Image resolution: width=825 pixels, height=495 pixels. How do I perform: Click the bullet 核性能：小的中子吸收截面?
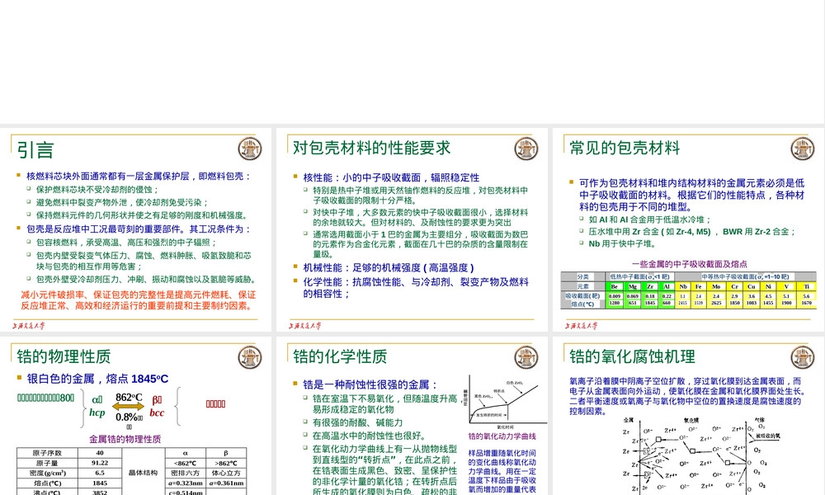[391, 177]
